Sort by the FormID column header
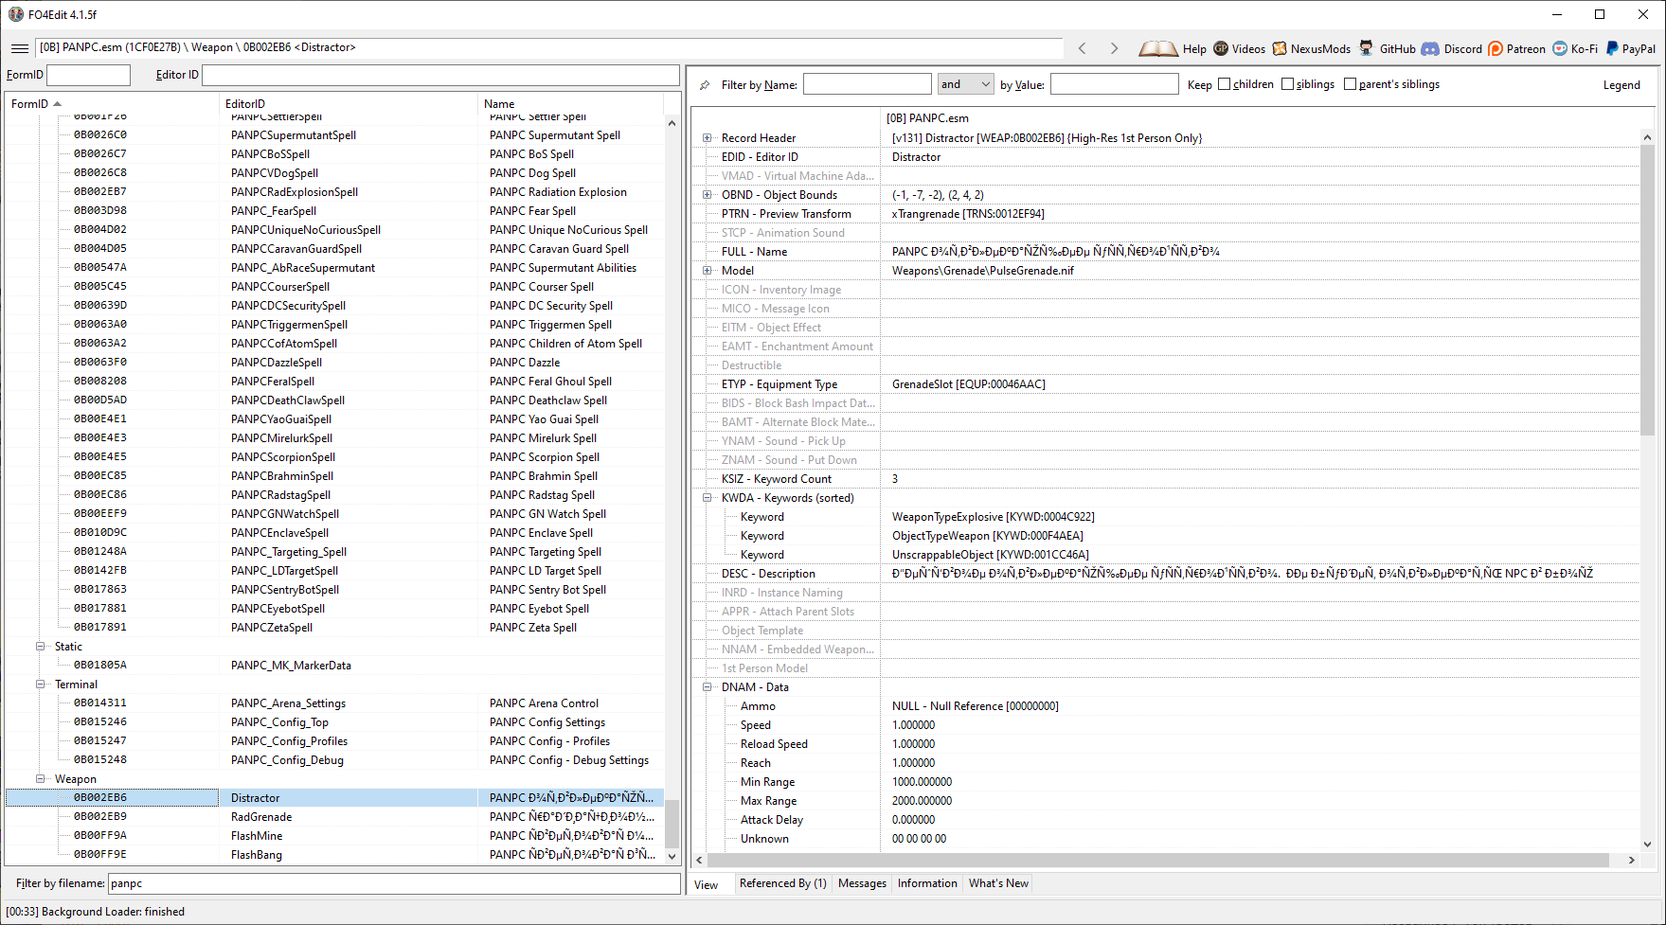 tap(112, 104)
